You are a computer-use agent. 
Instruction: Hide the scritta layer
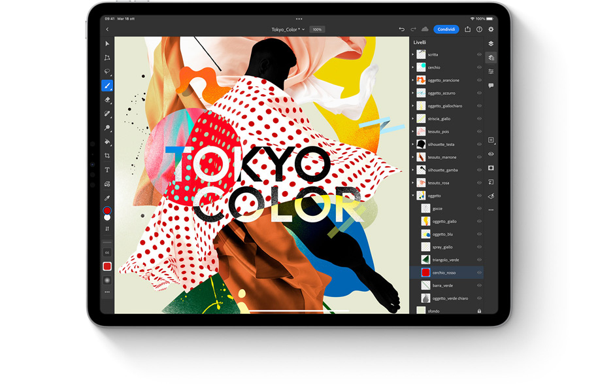tap(479, 55)
